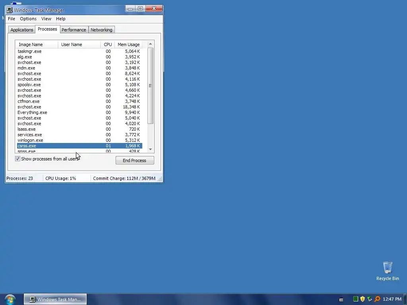
Task: Click the Commit Charge status bar entry
Action: tap(124, 178)
